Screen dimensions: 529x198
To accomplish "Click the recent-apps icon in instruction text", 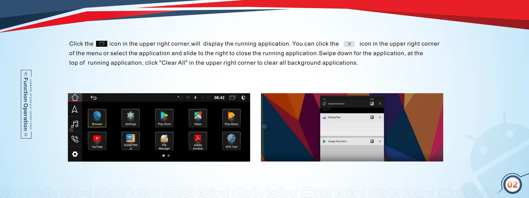I will [102, 44].
